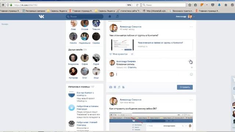Viewport: 235px width, 132px height.
Task: Open online friend Катерина's avatar
Action: coord(73,71)
